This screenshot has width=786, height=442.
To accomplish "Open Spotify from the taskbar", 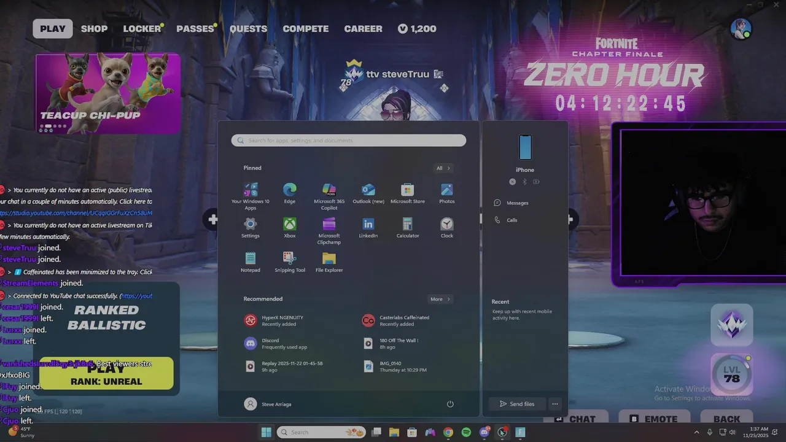I will pyautogui.click(x=466, y=432).
